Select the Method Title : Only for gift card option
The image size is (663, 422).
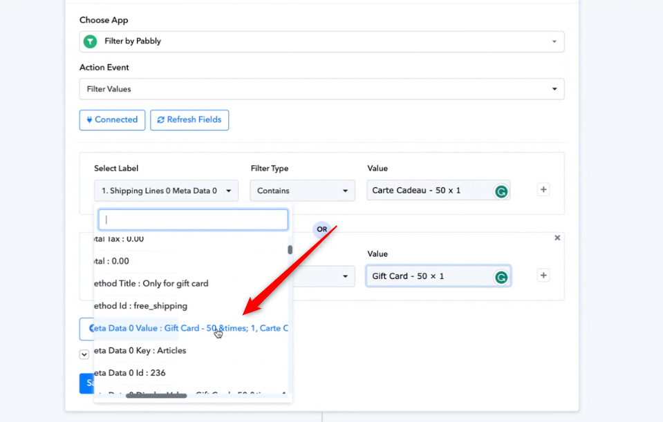(192, 283)
